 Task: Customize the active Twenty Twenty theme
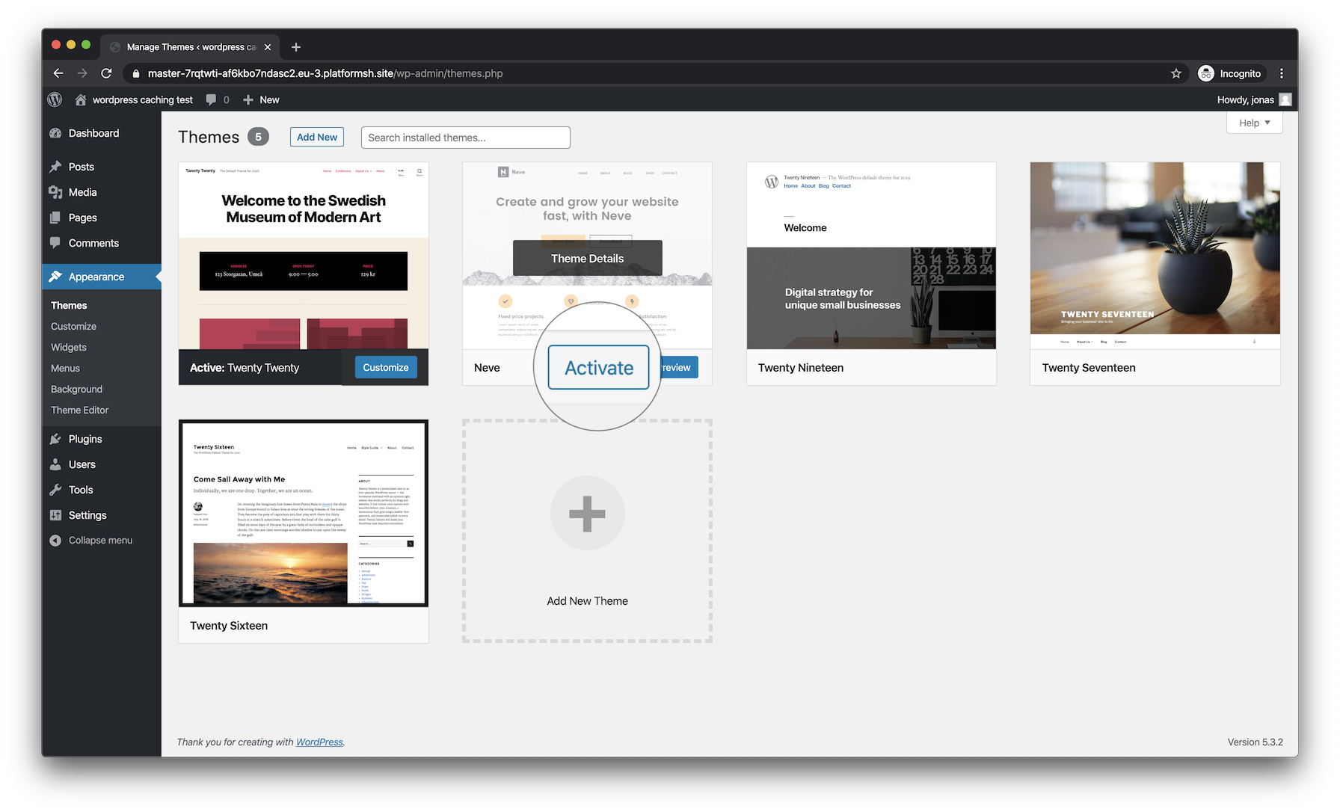click(385, 367)
